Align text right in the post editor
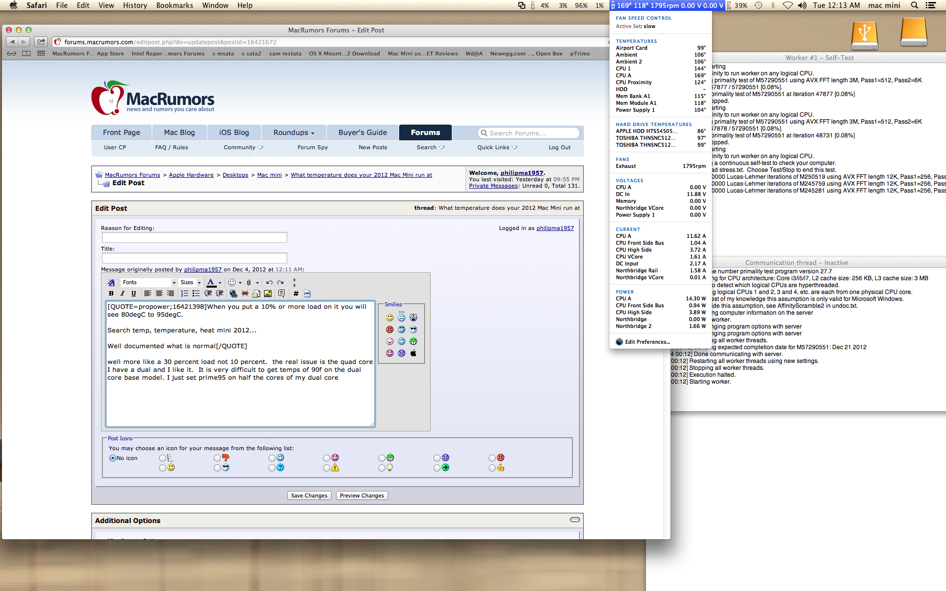The height and width of the screenshot is (591, 946). [170, 294]
